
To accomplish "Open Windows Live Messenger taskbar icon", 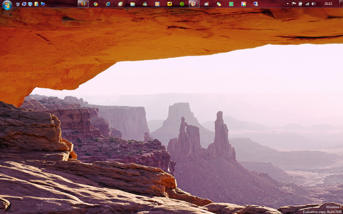I will [145, 4].
